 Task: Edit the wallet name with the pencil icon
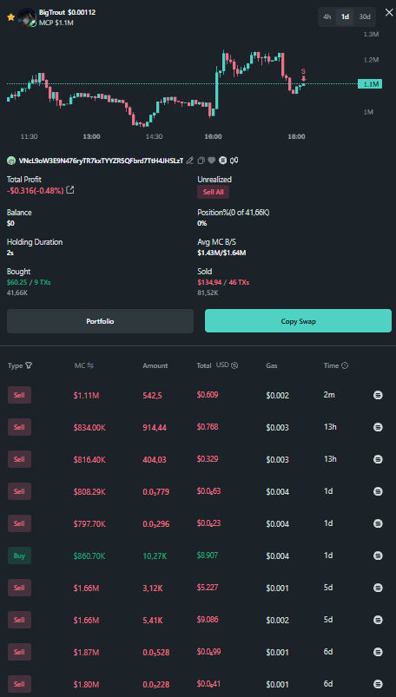coord(190,160)
